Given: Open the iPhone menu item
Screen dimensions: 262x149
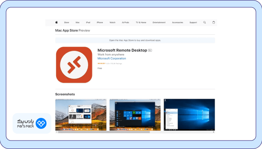Looking at the screenshot, I should pos(100,22).
